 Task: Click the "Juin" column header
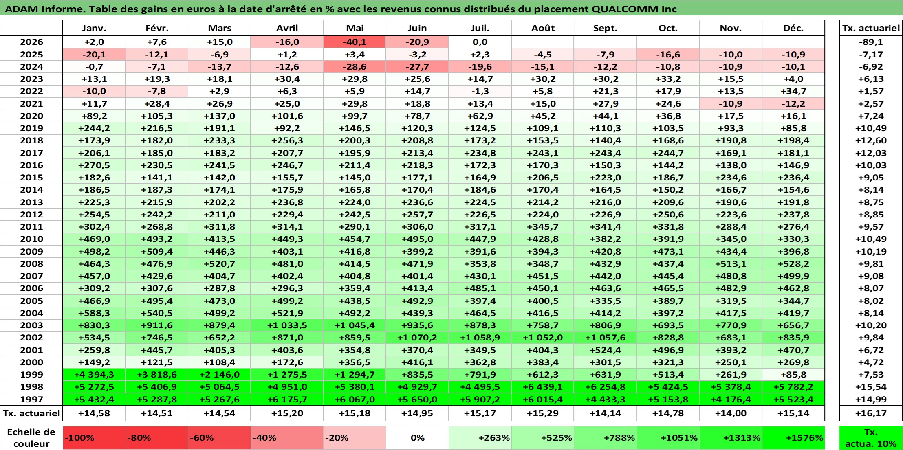[417, 28]
